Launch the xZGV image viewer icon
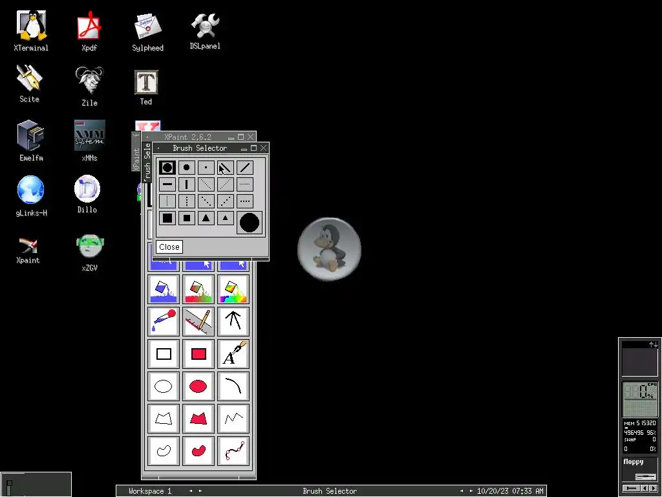This screenshot has height=497, width=662. point(89,253)
